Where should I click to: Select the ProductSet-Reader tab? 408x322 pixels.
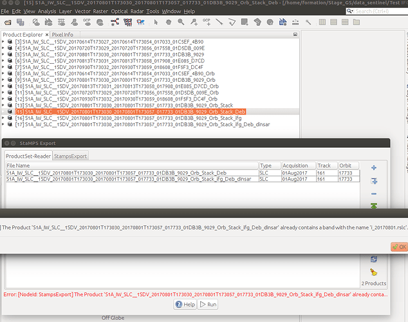[x=28, y=156]
